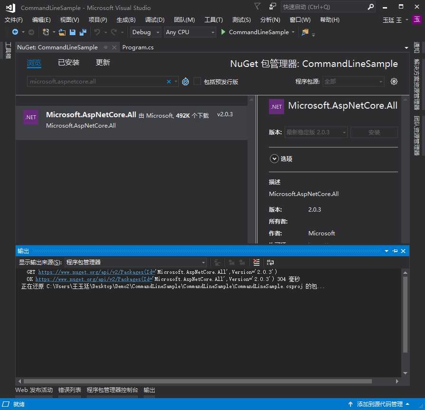Open the version selector dropdown
The image size is (425, 410).
316,132
